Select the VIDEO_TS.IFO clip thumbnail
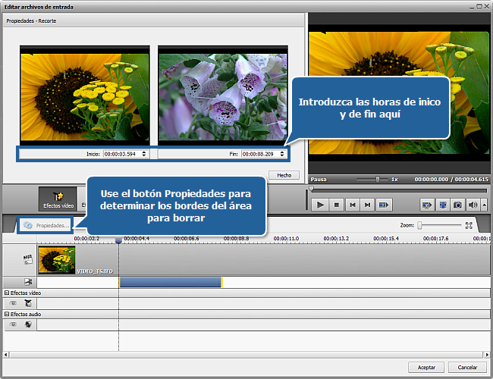 point(57,259)
